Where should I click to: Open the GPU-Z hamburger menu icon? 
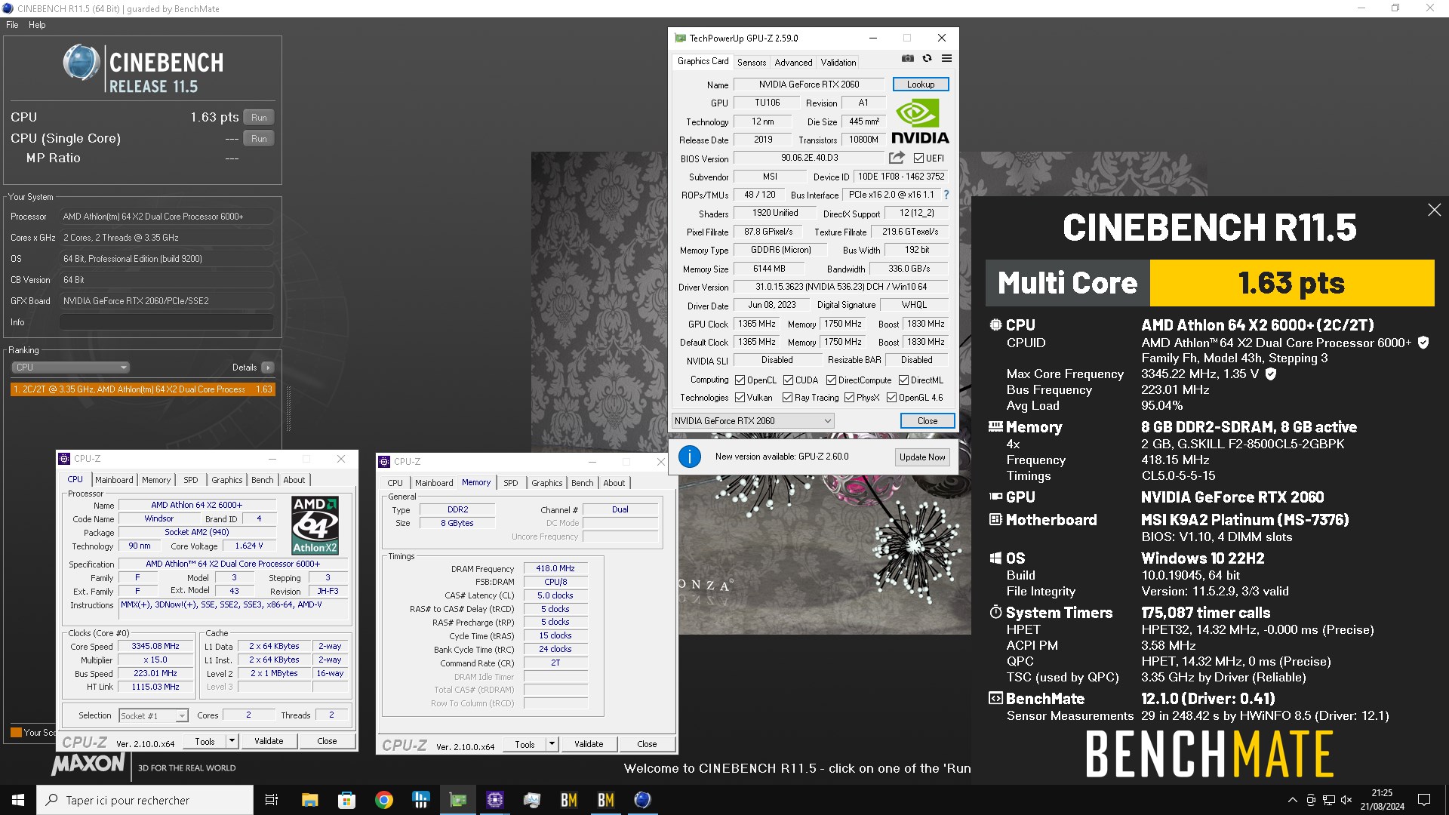point(946,59)
